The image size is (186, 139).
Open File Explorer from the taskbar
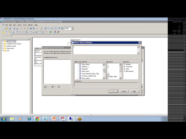coord(12,119)
